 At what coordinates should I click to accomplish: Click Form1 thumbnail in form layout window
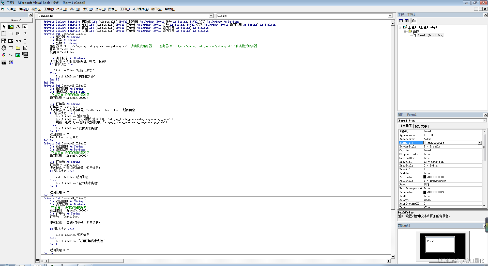(x=440, y=245)
